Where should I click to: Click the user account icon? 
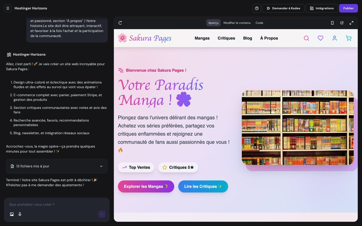[334, 38]
